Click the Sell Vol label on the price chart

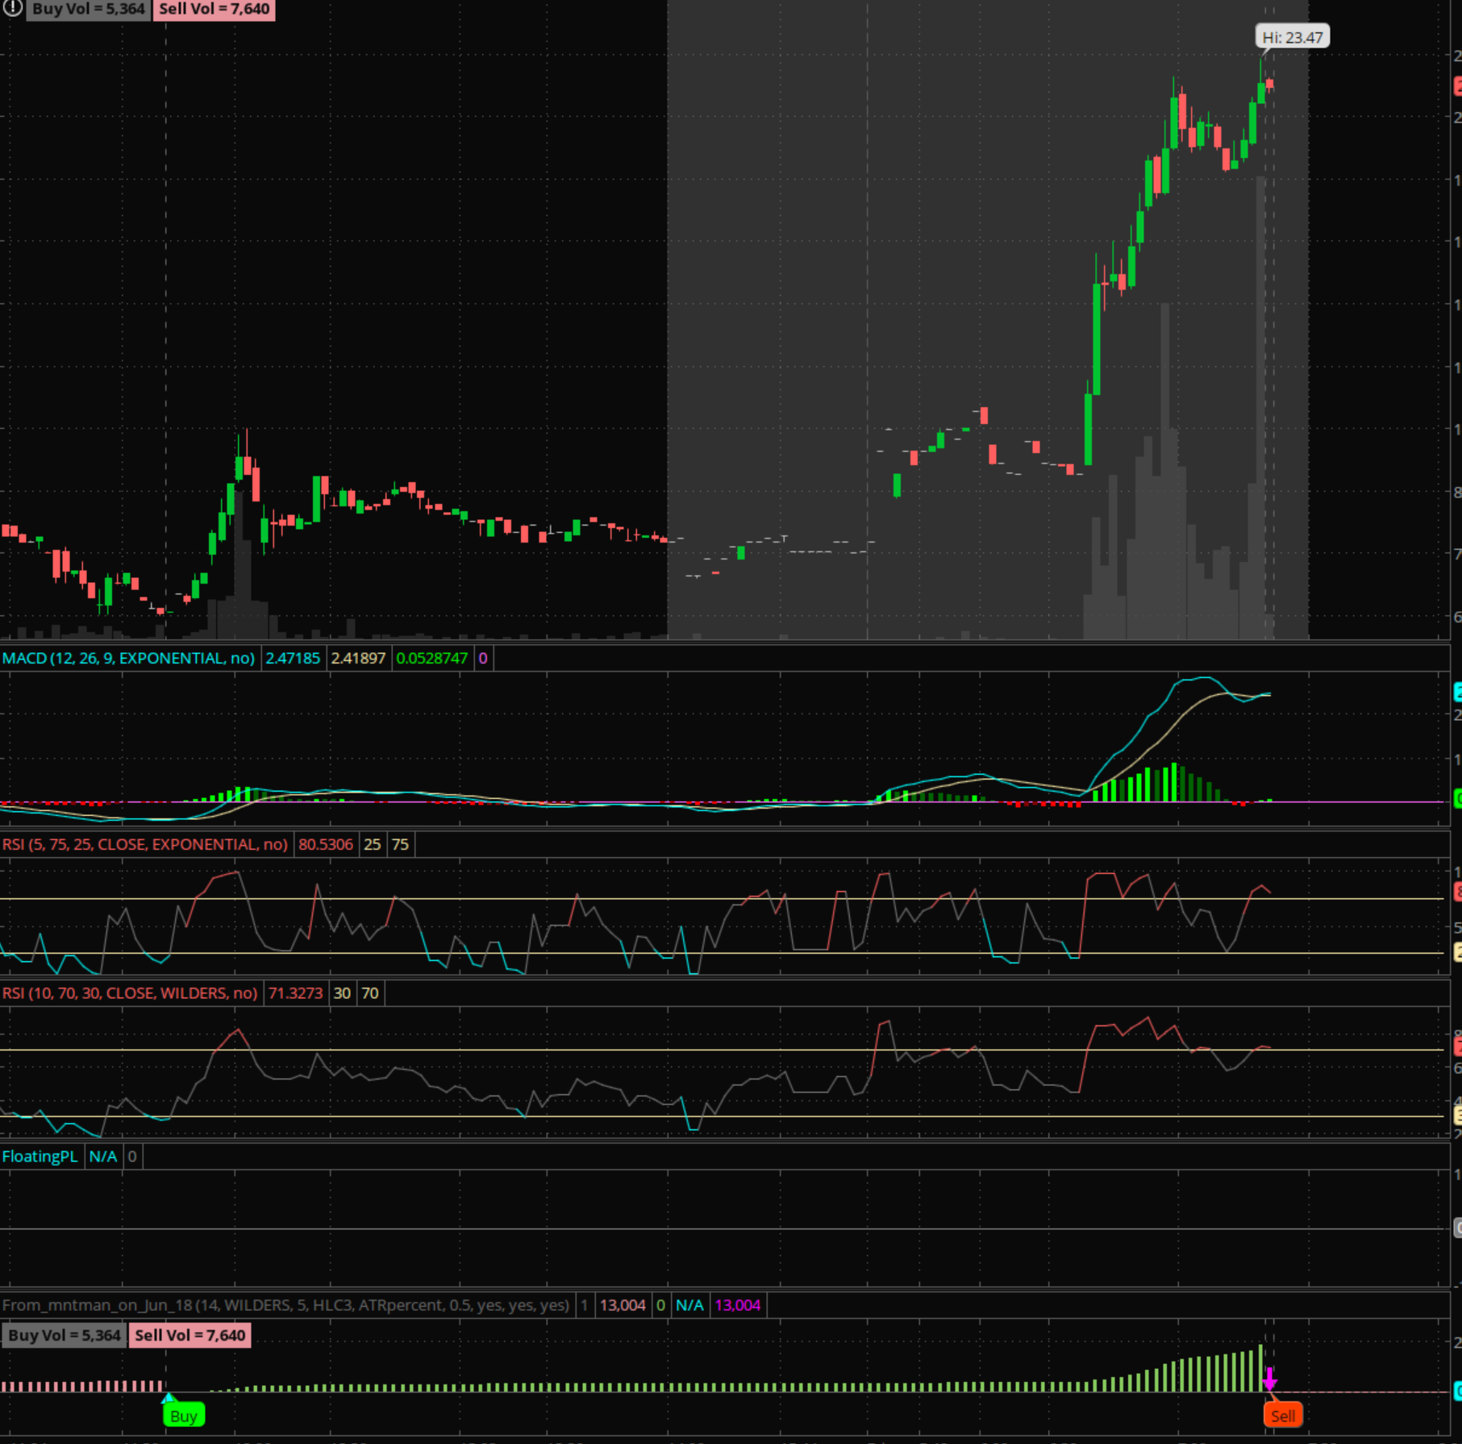coord(214,10)
